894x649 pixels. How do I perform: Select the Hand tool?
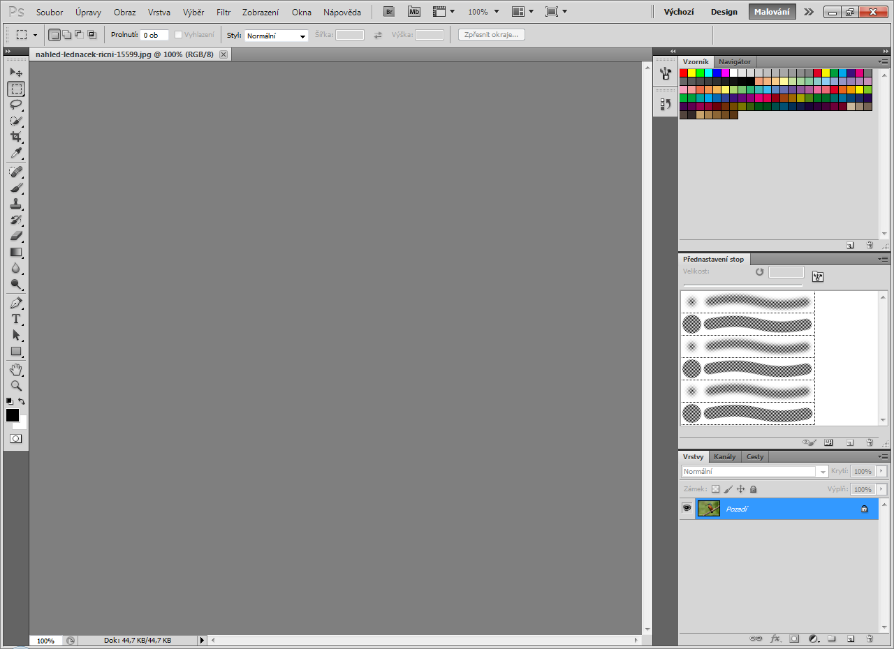(x=15, y=369)
